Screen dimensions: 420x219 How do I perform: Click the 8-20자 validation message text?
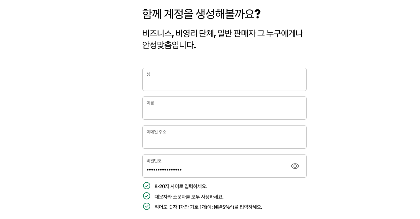[x=180, y=186]
